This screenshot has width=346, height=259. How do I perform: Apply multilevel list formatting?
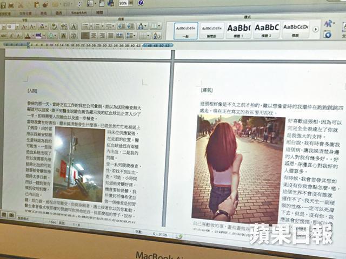[109, 26]
